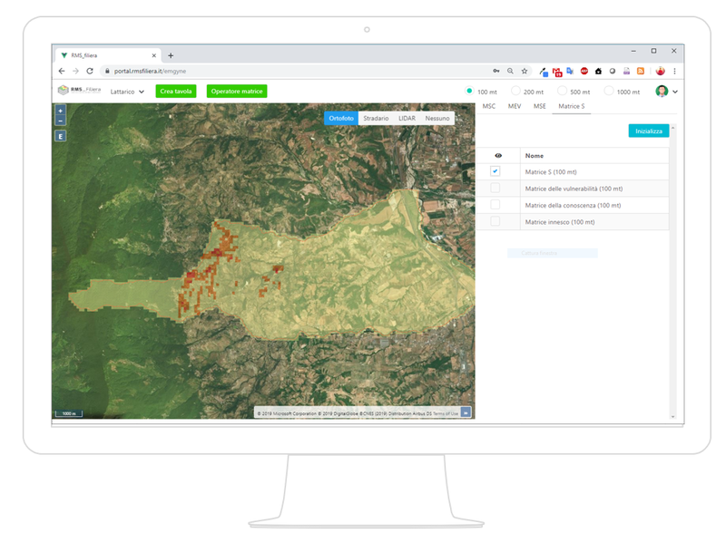Open a new browser tab
This screenshot has width=726, height=533.
coord(171,55)
